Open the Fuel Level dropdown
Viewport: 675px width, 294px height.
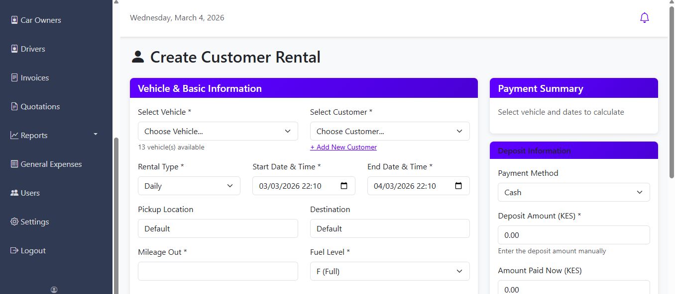[389, 272]
